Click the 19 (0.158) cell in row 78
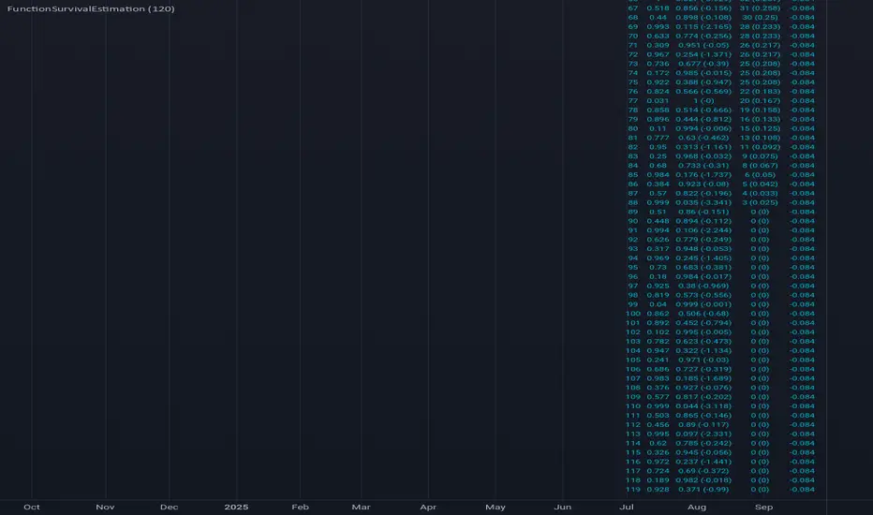 (760, 110)
